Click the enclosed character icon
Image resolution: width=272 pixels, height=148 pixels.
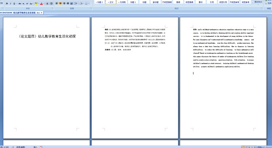pos(51,4)
